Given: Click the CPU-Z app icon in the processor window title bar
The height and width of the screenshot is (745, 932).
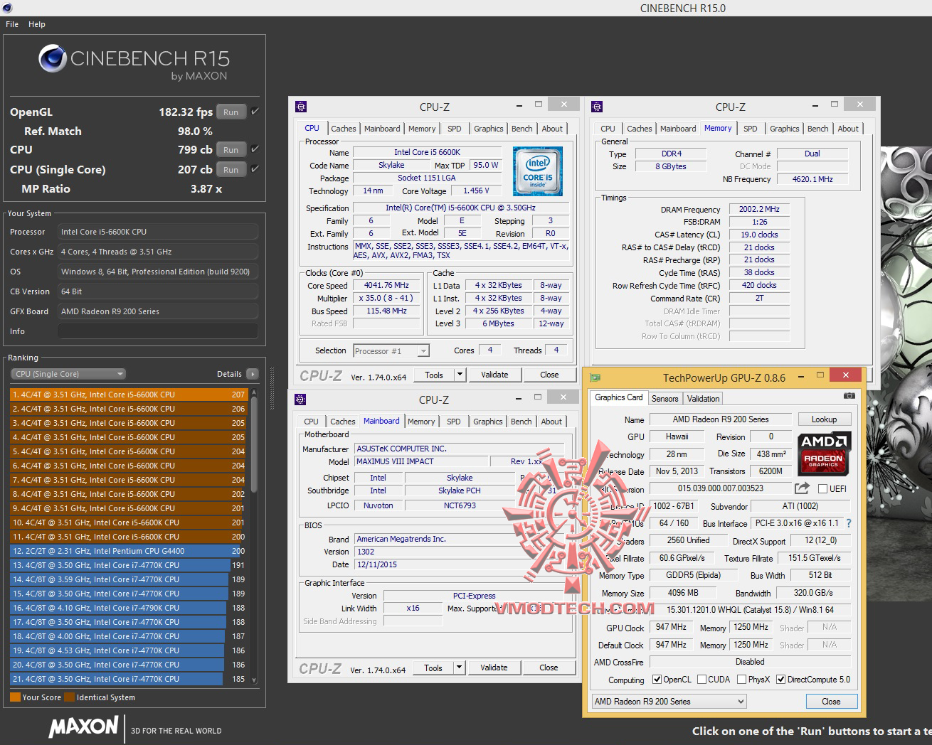Looking at the screenshot, I should pyautogui.click(x=301, y=107).
